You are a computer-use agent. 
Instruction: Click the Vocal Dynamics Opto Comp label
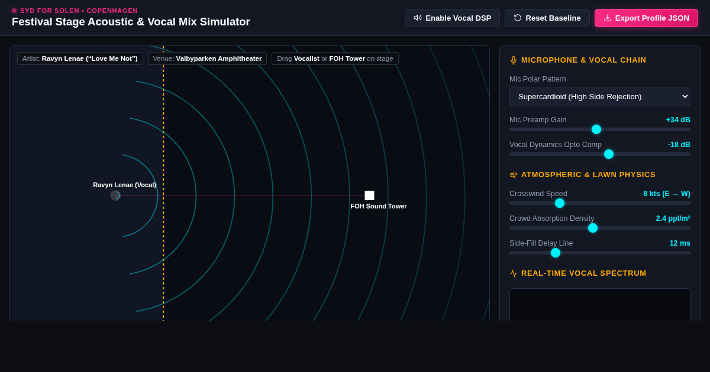coord(556,145)
